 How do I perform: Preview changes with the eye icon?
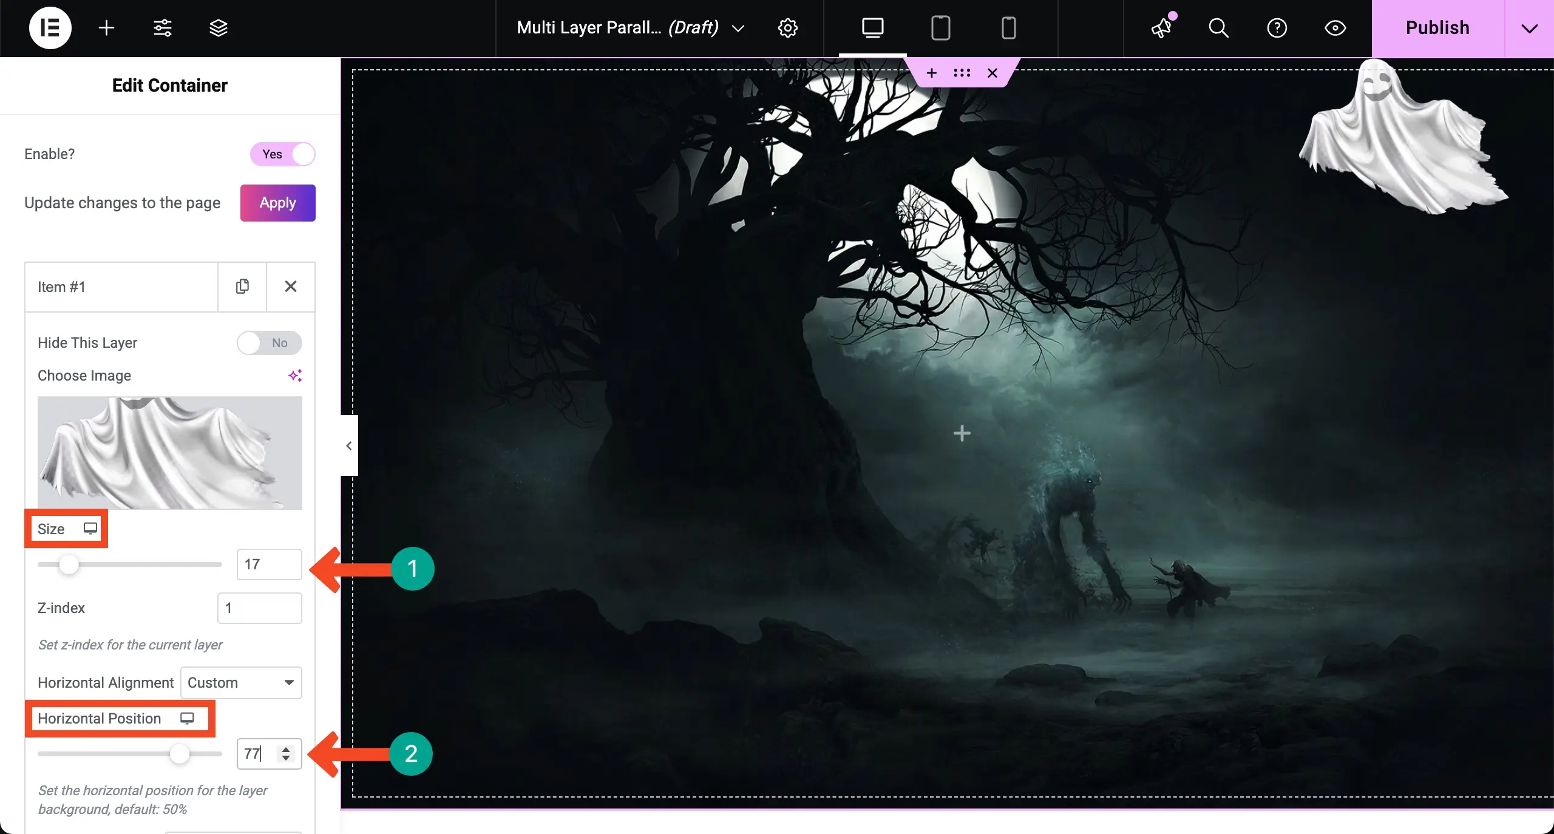tap(1335, 28)
